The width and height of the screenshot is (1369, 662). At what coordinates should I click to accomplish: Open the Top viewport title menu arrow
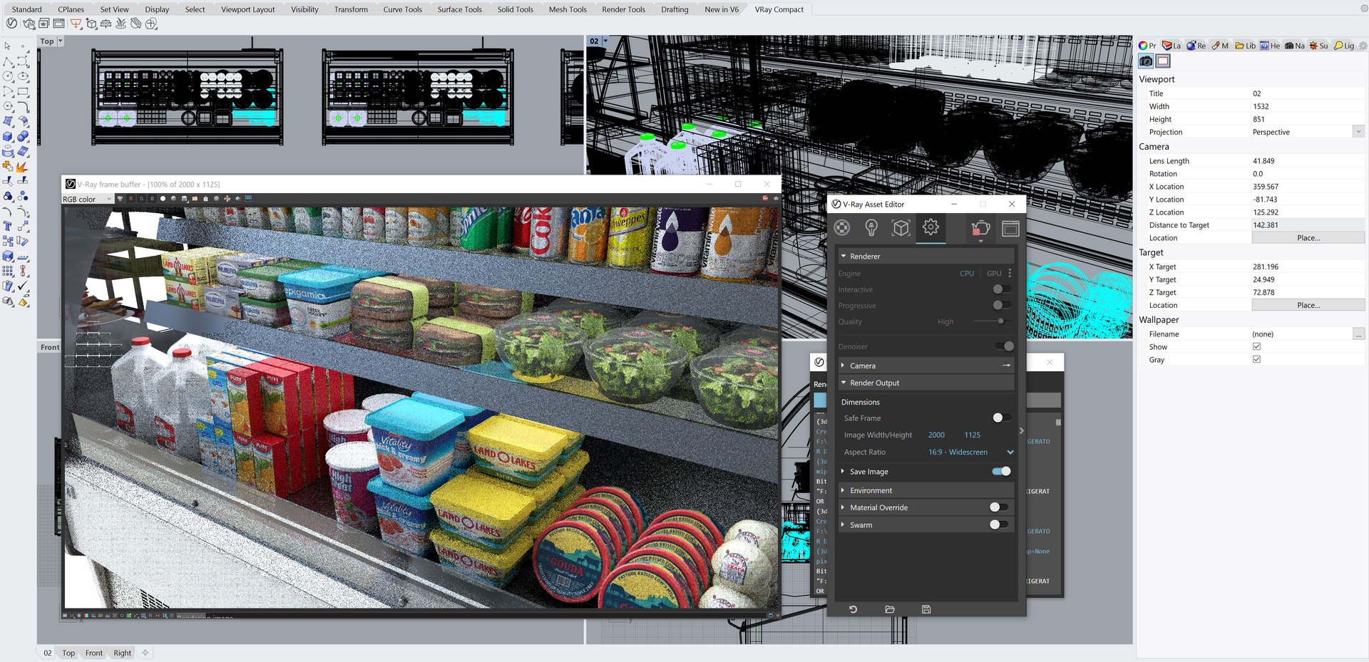tap(60, 41)
